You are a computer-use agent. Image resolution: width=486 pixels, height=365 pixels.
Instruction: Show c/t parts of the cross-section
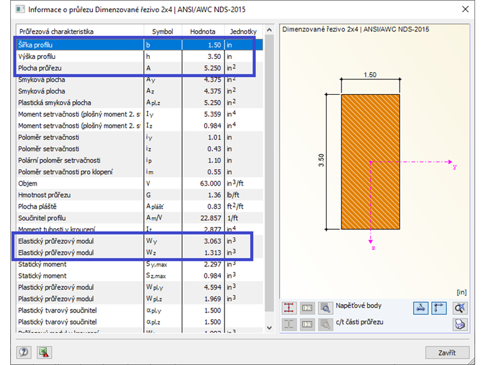coord(289,325)
